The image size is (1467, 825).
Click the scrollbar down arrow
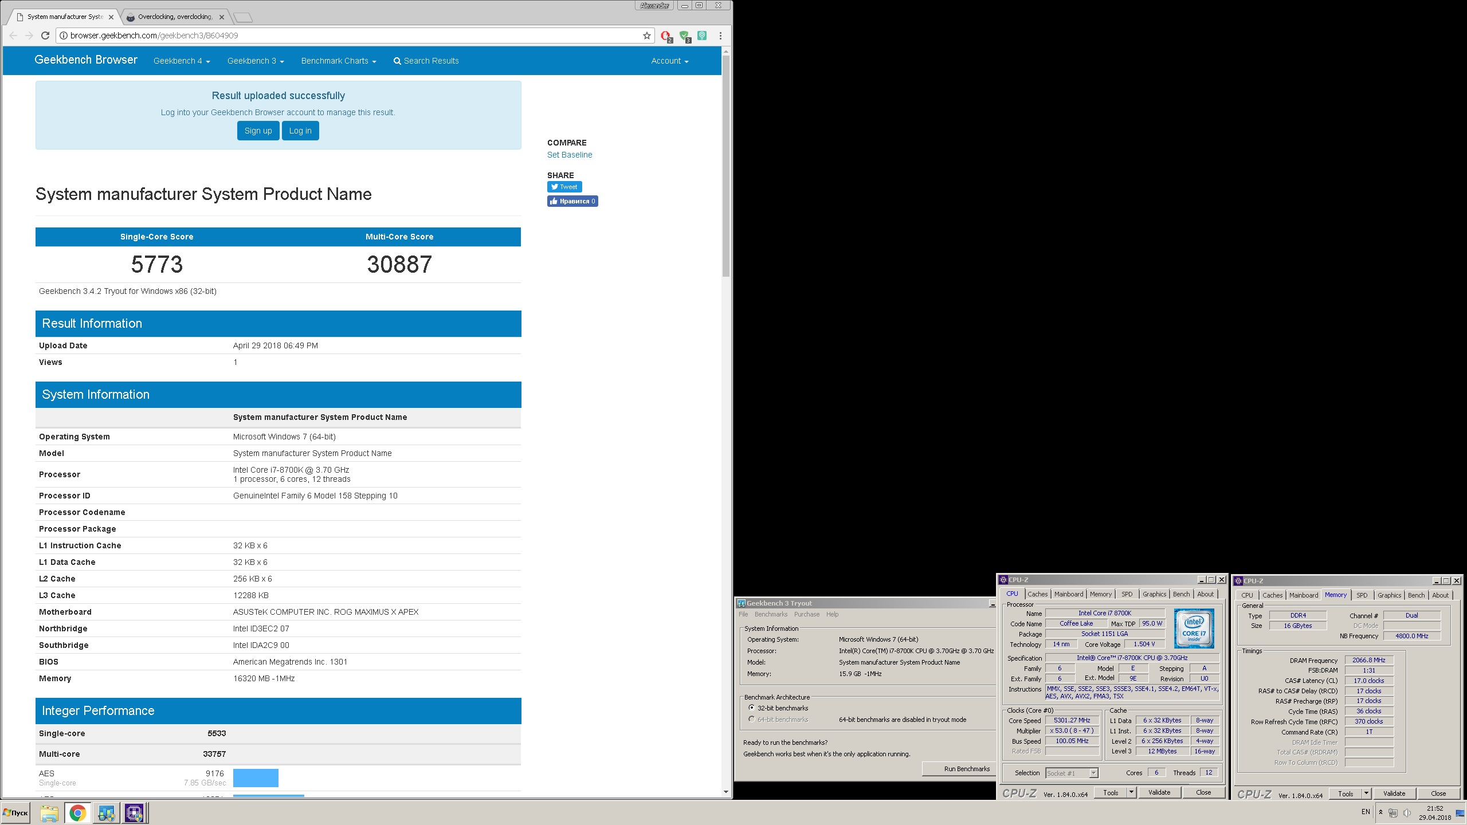tap(725, 792)
